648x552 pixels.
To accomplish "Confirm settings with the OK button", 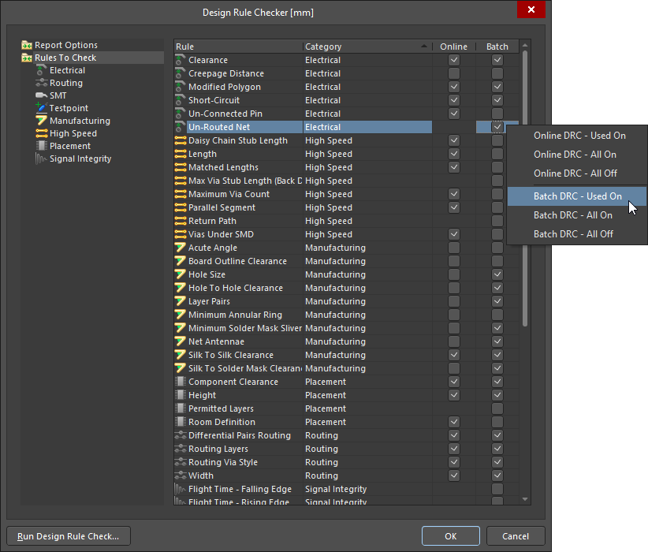I will (450, 535).
